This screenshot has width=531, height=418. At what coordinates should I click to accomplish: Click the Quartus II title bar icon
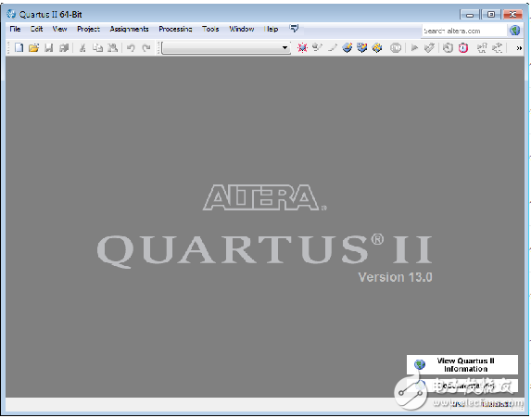pos(11,14)
